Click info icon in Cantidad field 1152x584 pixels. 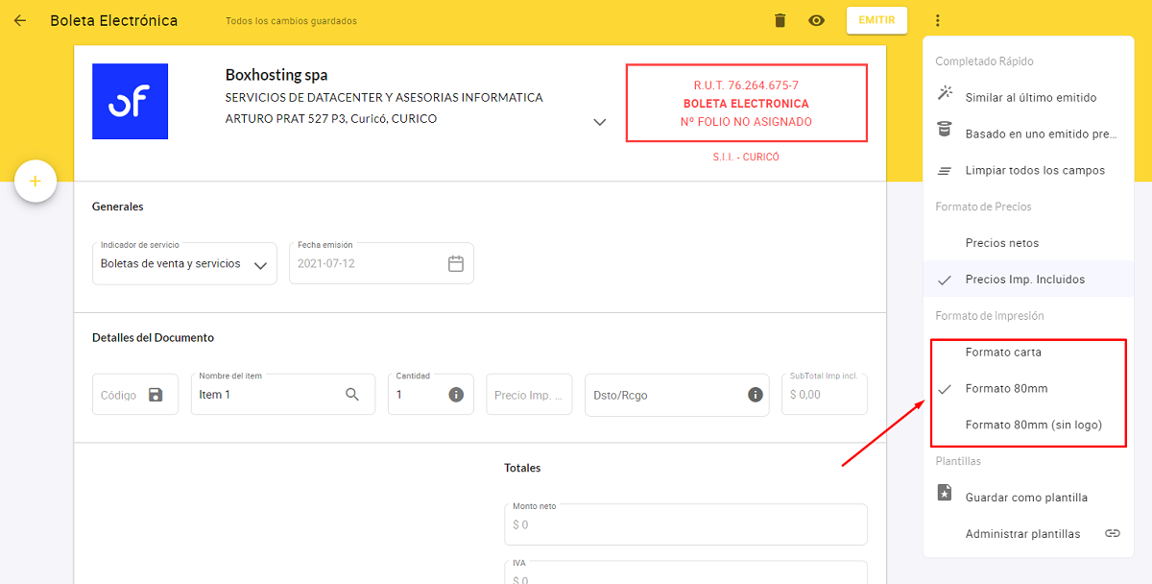point(456,395)
